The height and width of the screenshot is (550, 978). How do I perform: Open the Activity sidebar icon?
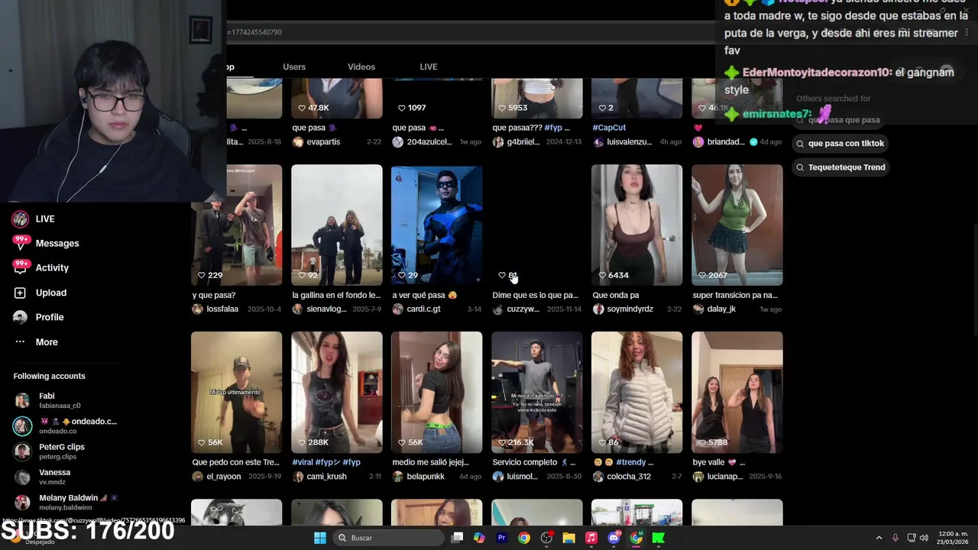pyautogui.click(x=21, y=268)
